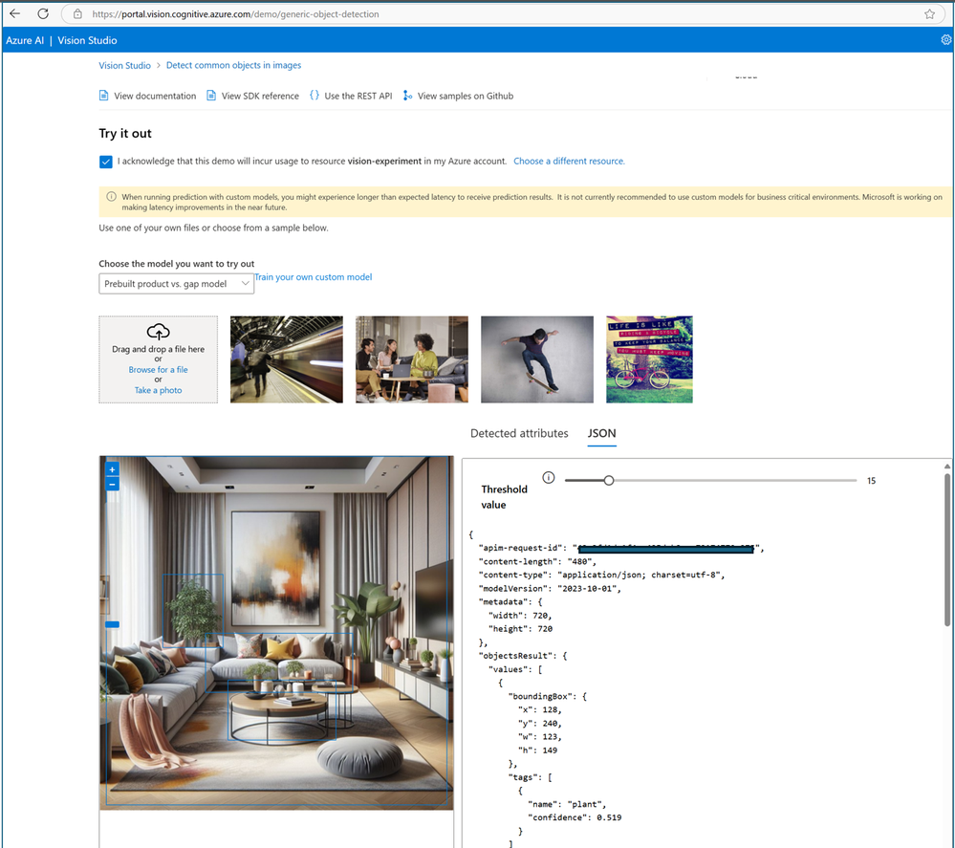Screen dimensions: 955x848
Task: Zoom in on the result image with plus
Action: [x=112, y=469]
